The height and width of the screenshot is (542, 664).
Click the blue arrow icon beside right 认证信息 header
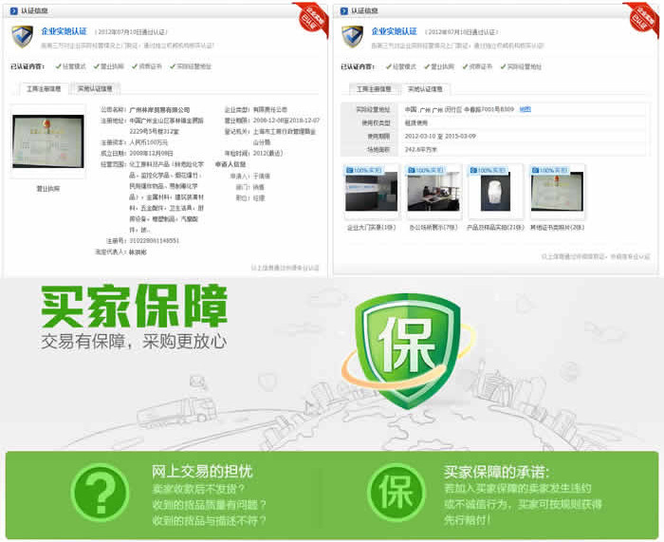pyautogui.click(x=343, y=10)
